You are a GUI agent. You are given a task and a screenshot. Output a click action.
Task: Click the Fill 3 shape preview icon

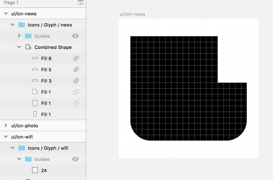point(35,81)
